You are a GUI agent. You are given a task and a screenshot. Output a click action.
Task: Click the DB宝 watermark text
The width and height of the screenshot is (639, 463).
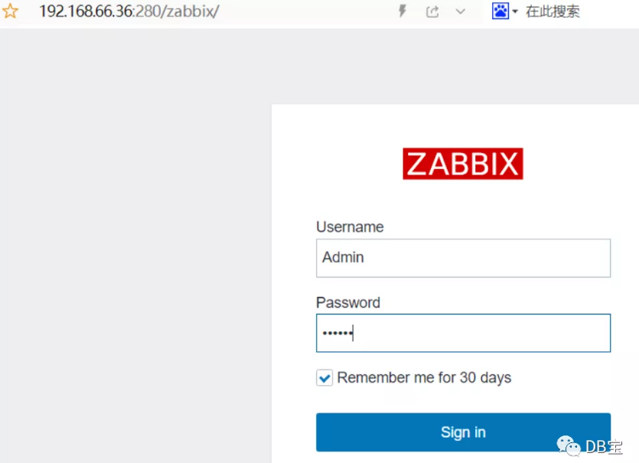point(604,447)
